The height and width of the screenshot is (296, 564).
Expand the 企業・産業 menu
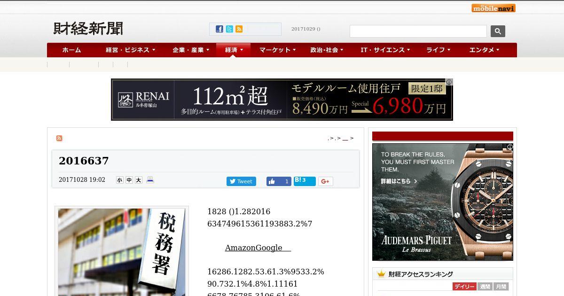click(x=190, y=50)
